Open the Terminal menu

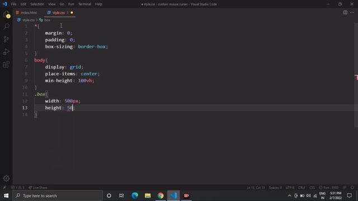(x=84, y=4)
